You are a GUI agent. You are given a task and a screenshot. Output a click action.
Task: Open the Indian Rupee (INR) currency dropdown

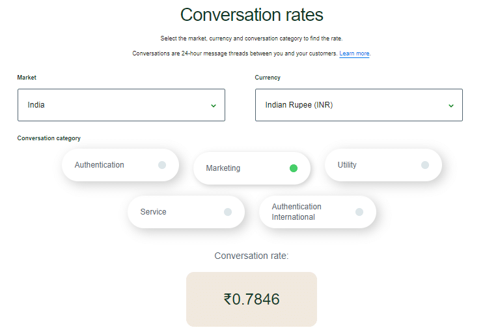[359, 105]
